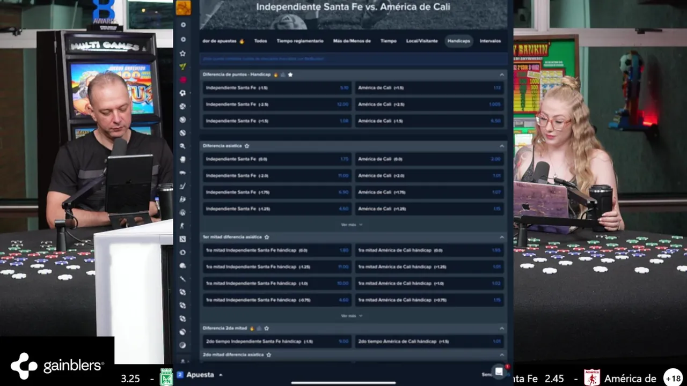Screen dimensions: 687x386
Task: Pick América de Cali (+1.25) in Diferencia asiática
Action: pos(429,209)
